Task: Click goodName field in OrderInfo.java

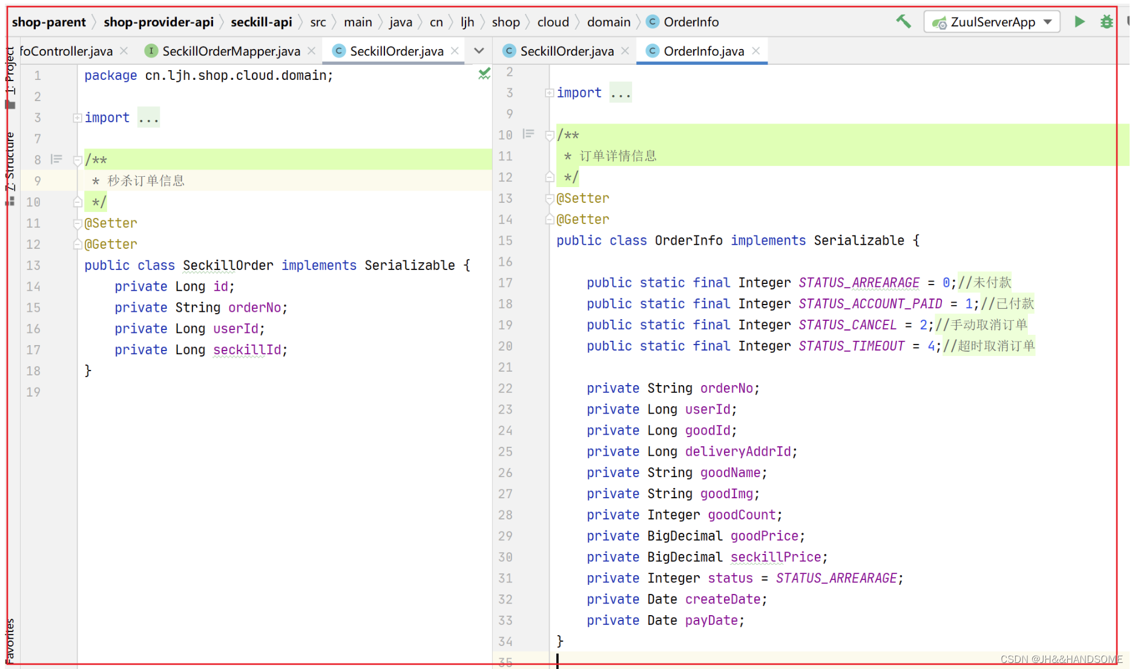Action: 730,473
